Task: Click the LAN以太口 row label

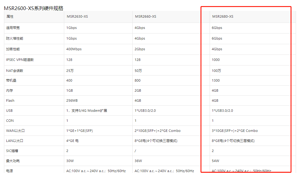Action: tap(15, 141)
